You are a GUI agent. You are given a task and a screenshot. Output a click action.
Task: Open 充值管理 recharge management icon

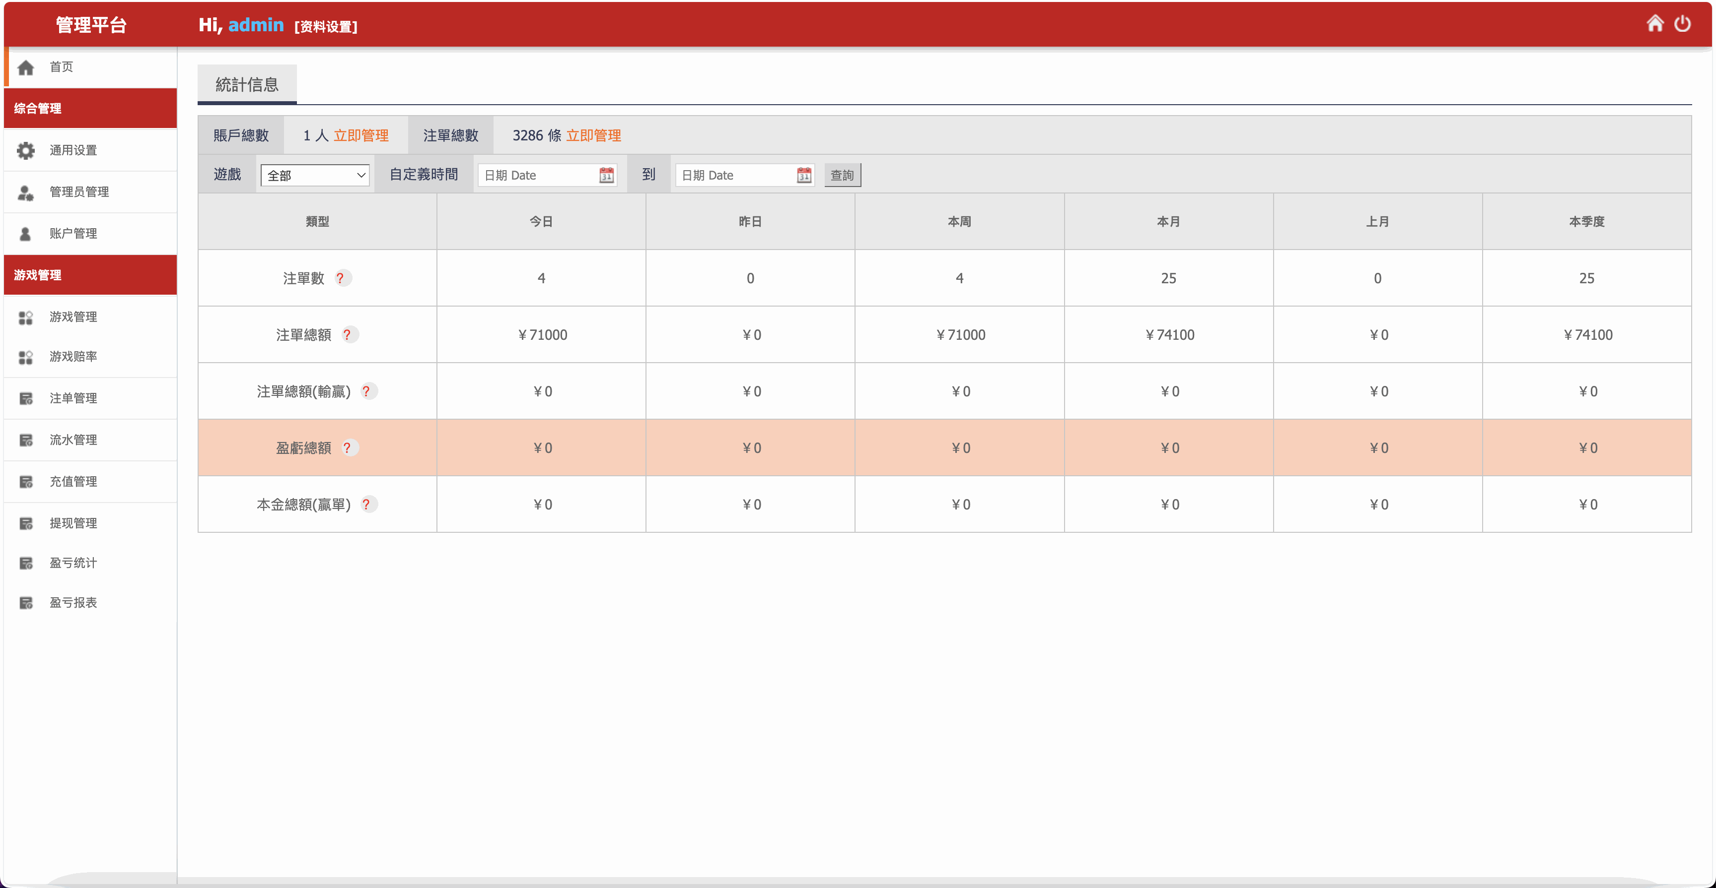click(x=26, y=481)
